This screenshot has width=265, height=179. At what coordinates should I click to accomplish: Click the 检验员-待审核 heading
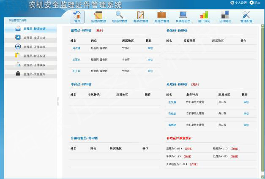click(x=177, y=30)
